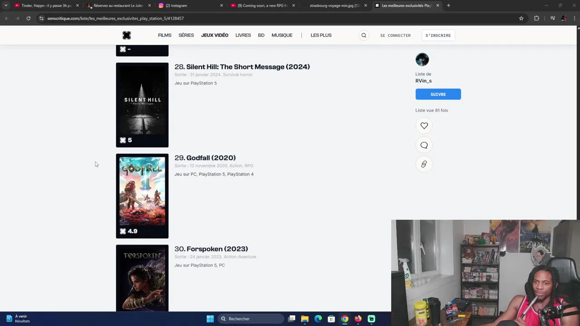
Task: Open the LIVRES menu
Action: [x=243, y=35]
